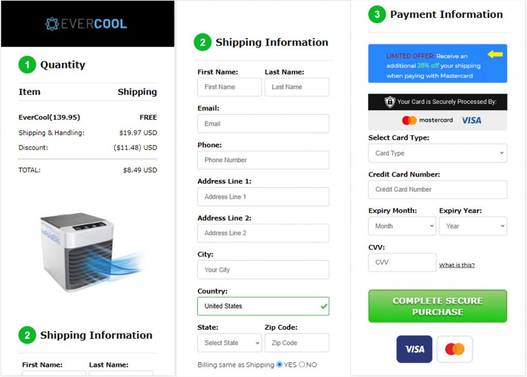Expand the Expiry Month dropdown
The image size is (527, 377).
(402, 226)
